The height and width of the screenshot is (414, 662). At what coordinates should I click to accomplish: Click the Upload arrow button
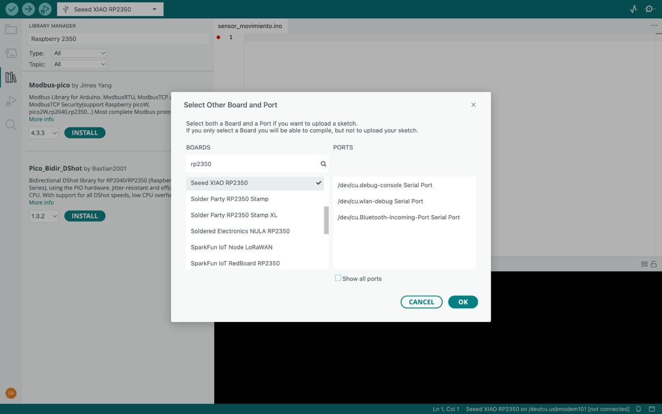click(x=28, y=9)
